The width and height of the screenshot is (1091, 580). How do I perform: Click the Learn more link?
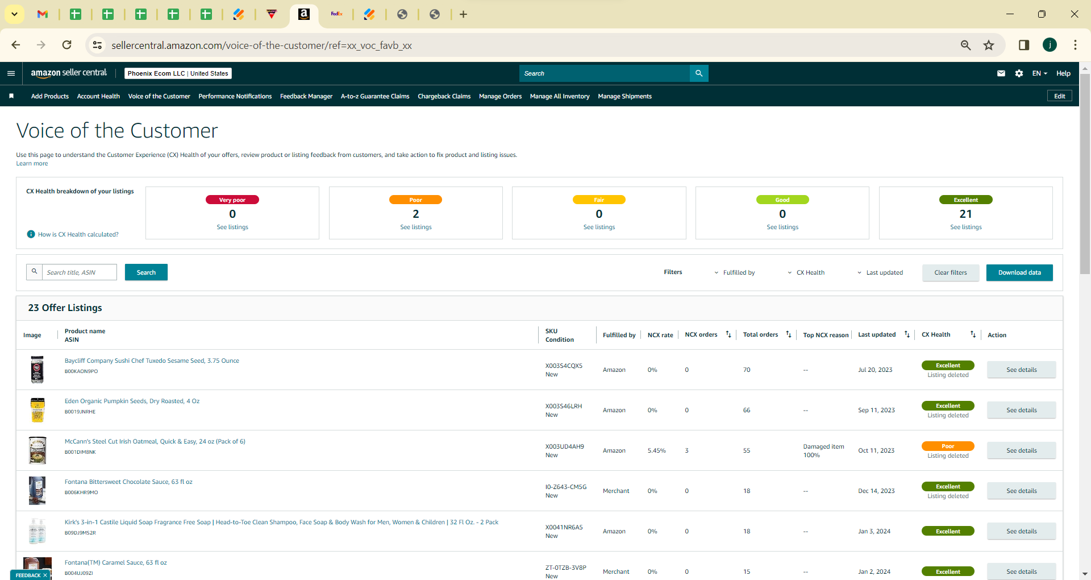[x=32, y=164]
